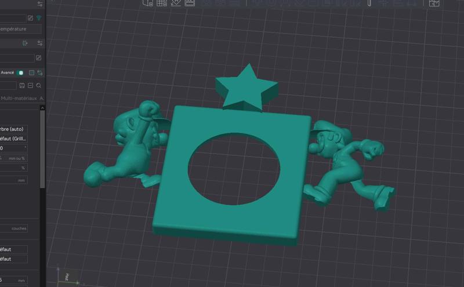This screenshot has height=287, width=464.
Task: Click the input field showing only '%'
Action: point(13,168)
